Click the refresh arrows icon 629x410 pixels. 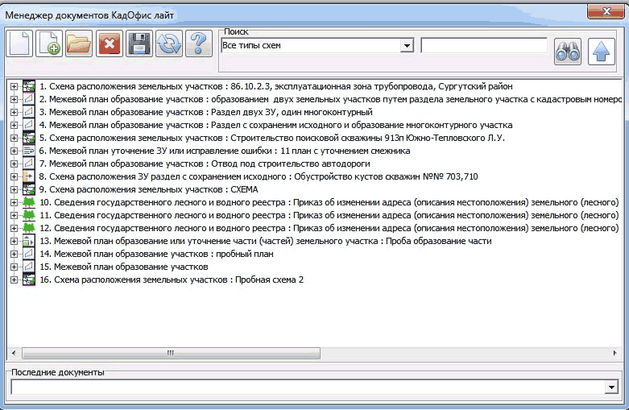pos(169,43)
